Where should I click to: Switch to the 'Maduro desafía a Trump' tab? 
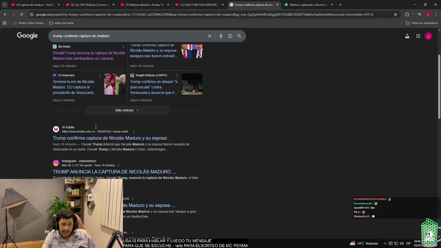145,4
